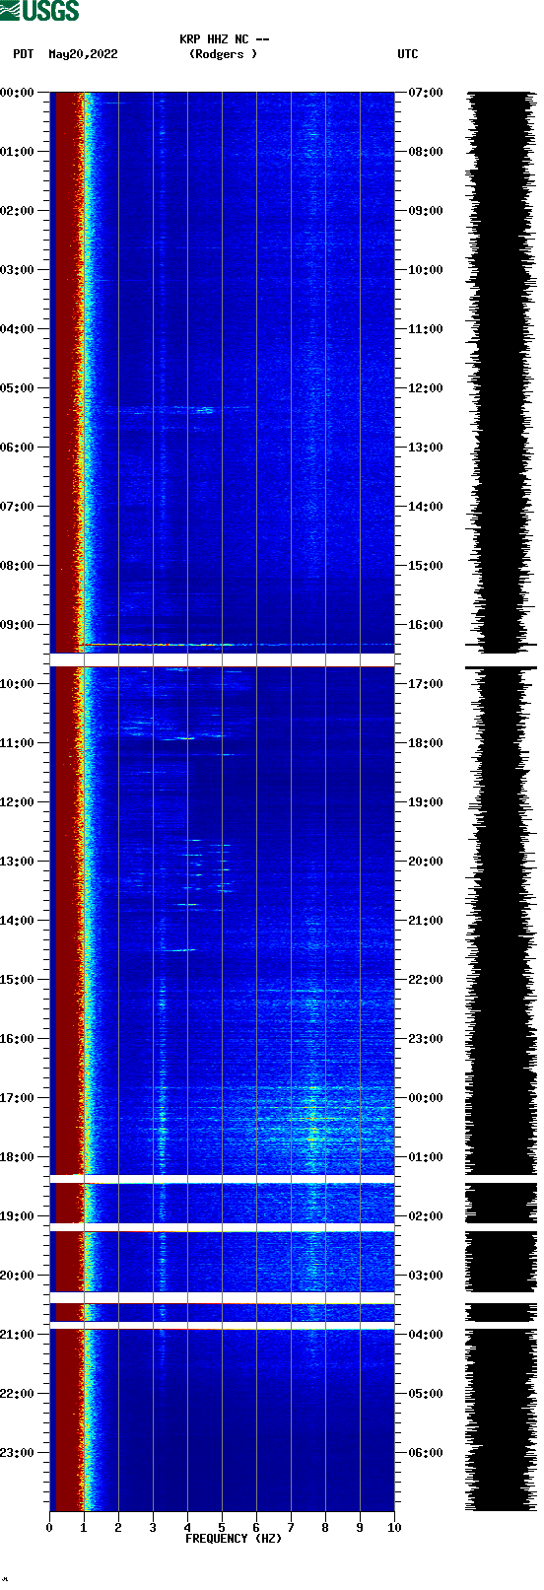Click the 17:00 UTC time label
The height and width of the screenshot is (1590, 544).
tap(426, 684)
